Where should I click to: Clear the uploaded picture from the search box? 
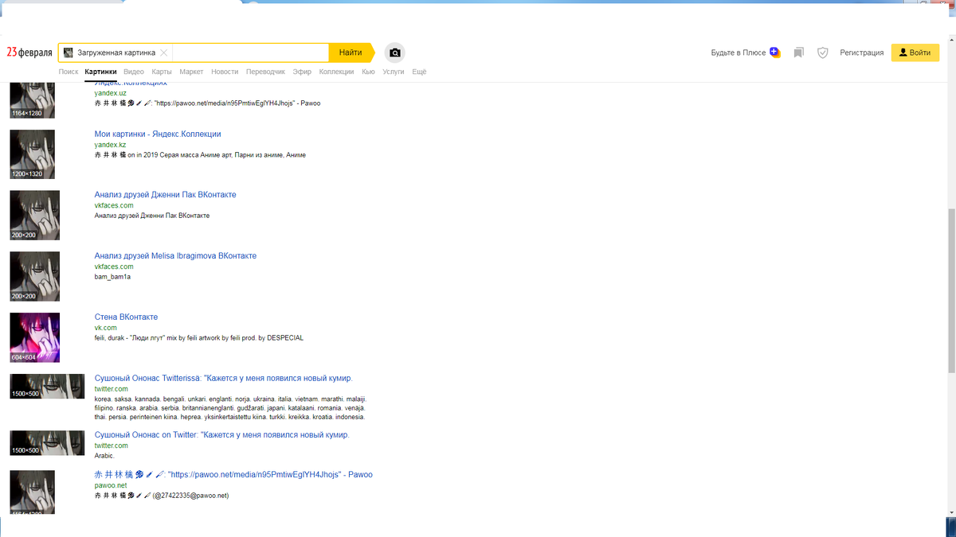click(163, 53)
